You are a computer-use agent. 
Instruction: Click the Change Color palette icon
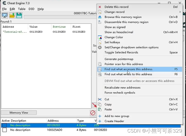coord(100,37)
